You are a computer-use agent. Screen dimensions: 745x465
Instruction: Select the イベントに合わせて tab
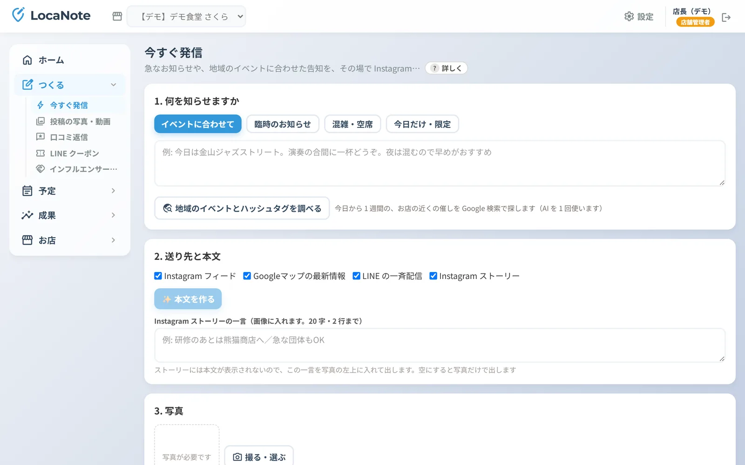coord(198,124)
